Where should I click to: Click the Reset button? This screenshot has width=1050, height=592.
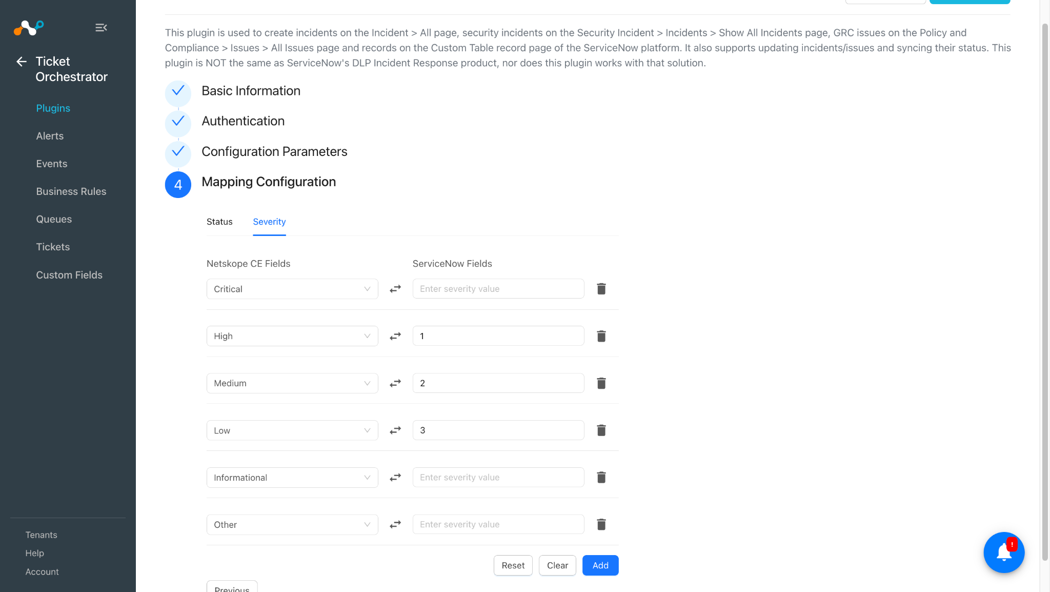[513, 565]
